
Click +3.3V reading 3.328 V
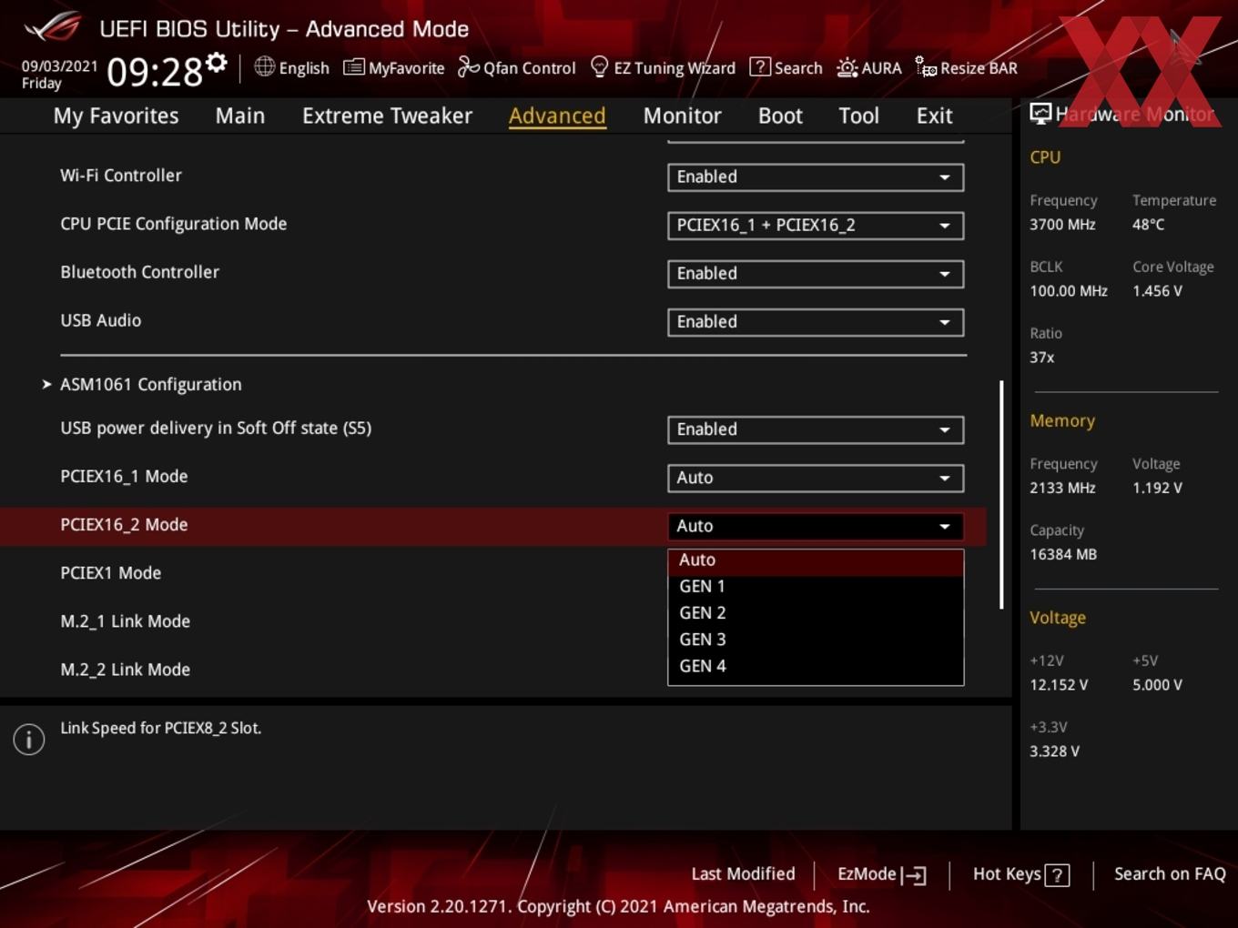[1054, 751]
